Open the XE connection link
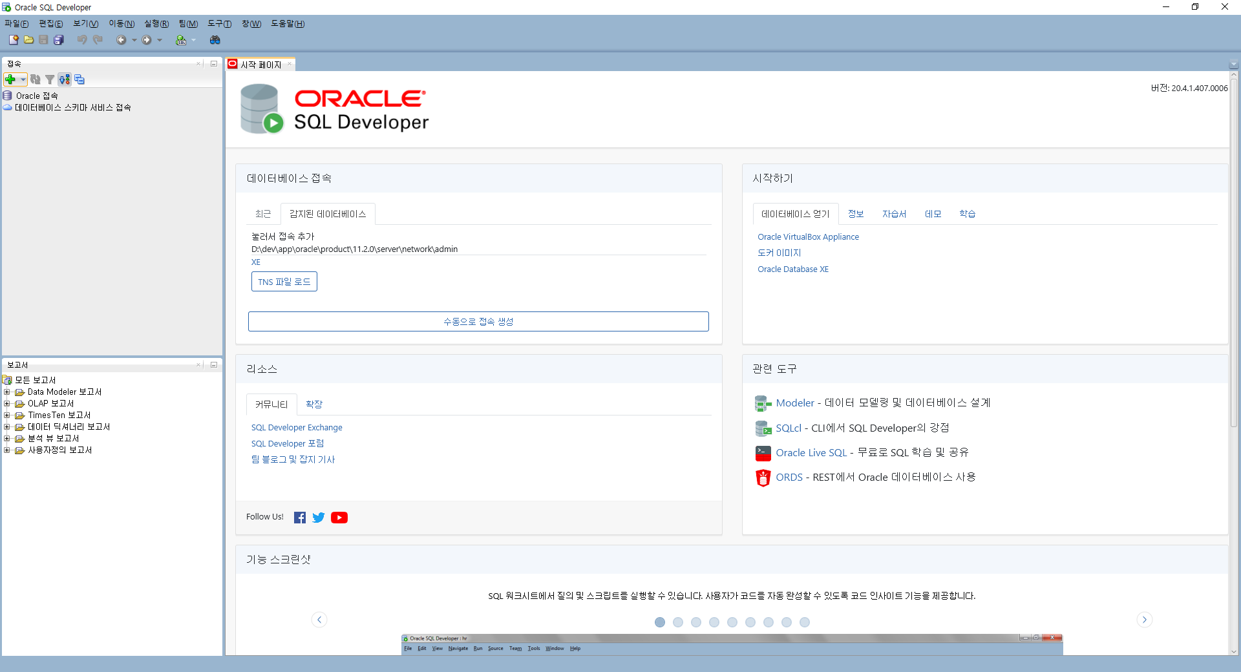The image size is (1241, 672). pyautogui.click(x=256, y=262)
